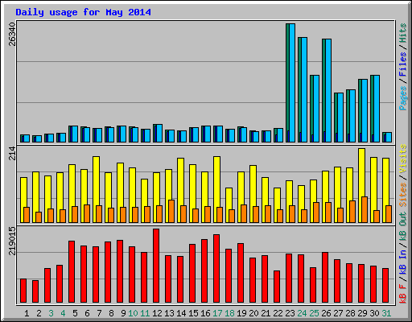Click green weekend day label 18
Screen dimensions: 412x322
coord(229,313)
